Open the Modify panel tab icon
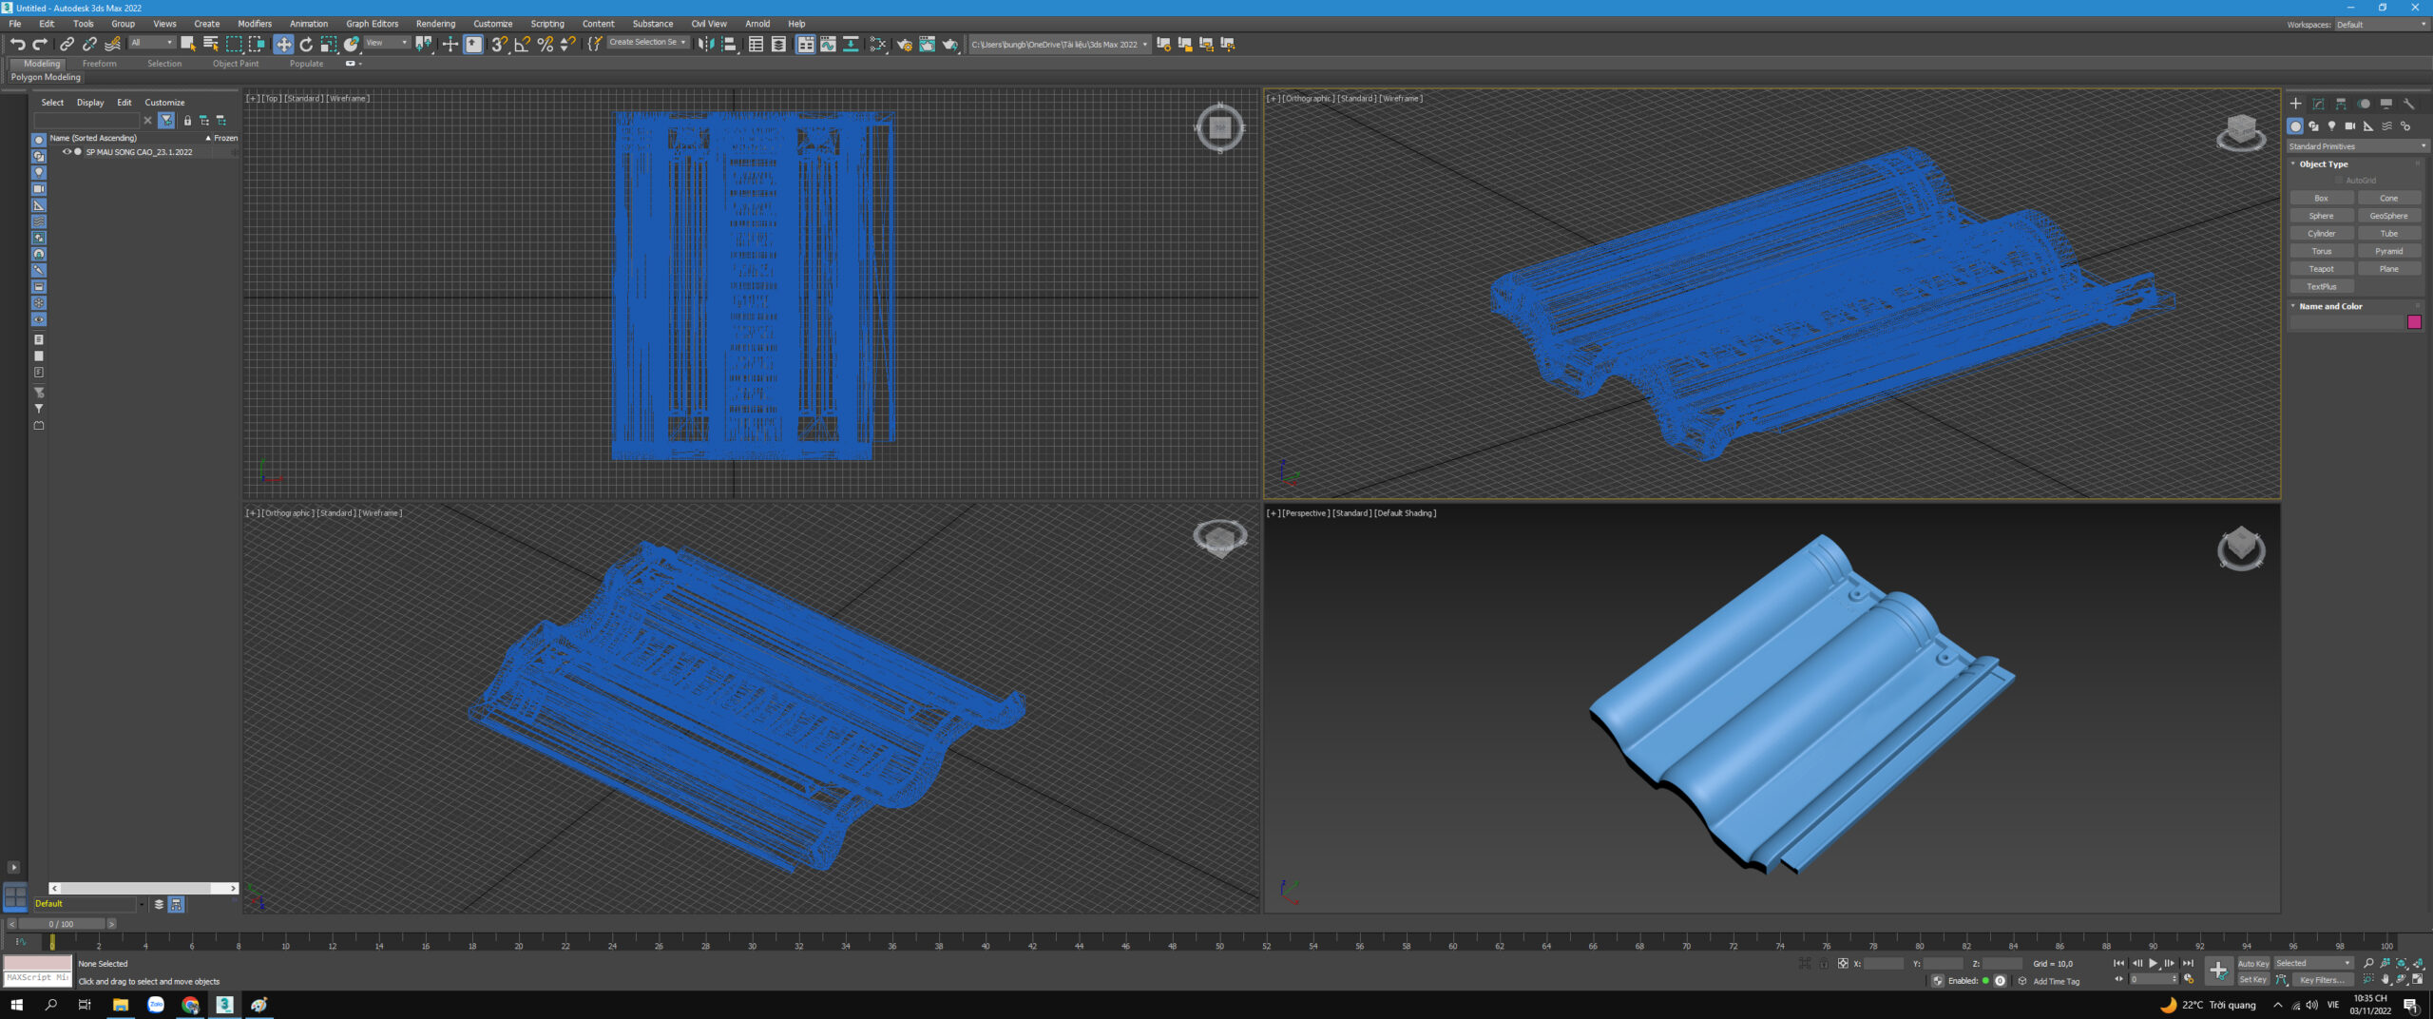This screenshot has width=2433, height=1019. pyautogui.click(x=2318, y=104)
